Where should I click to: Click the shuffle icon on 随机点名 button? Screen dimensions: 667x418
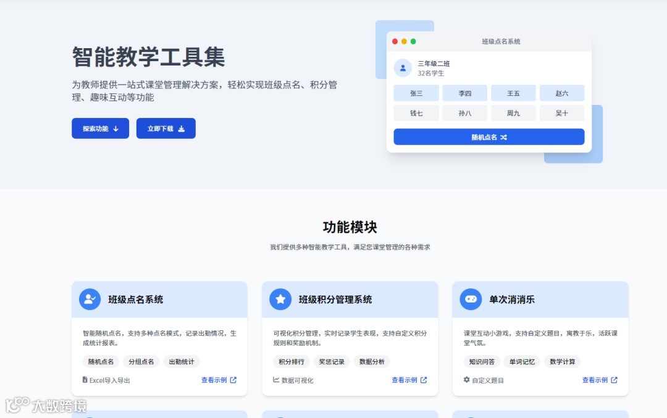click(x=505, y=136)
